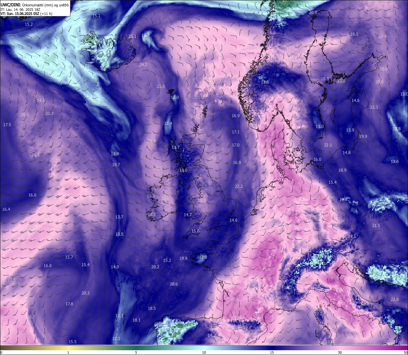The image size is (408, 355).
Task: Click the 14.8 value label
Action: tap(346, 153)
